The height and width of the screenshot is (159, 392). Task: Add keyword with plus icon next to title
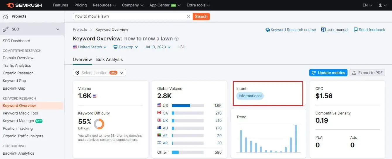point(177,39)
